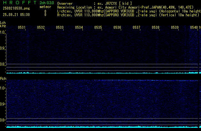Click the 0540 time marker
The width and height of the screenshot is (201, 131).
tap(194, 27)
